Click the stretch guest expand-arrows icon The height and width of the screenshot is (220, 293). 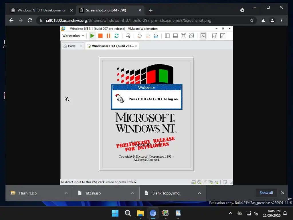click(x=223, y=36)
